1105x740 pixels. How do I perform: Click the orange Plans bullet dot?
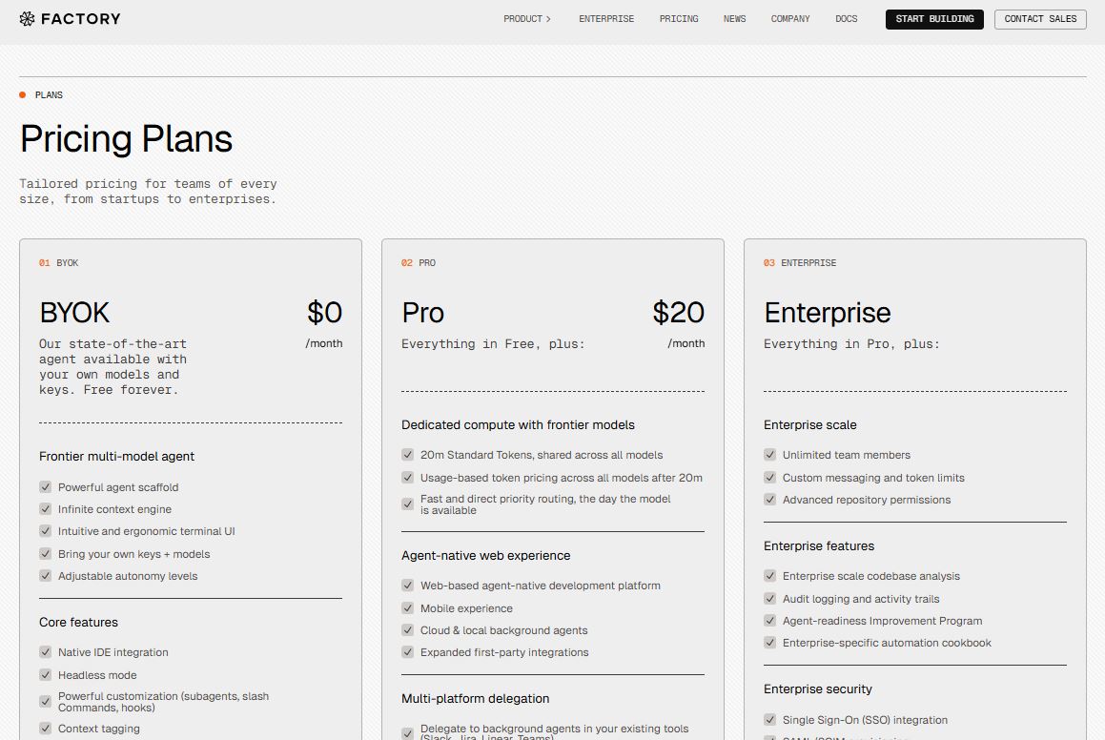point(23,95)
